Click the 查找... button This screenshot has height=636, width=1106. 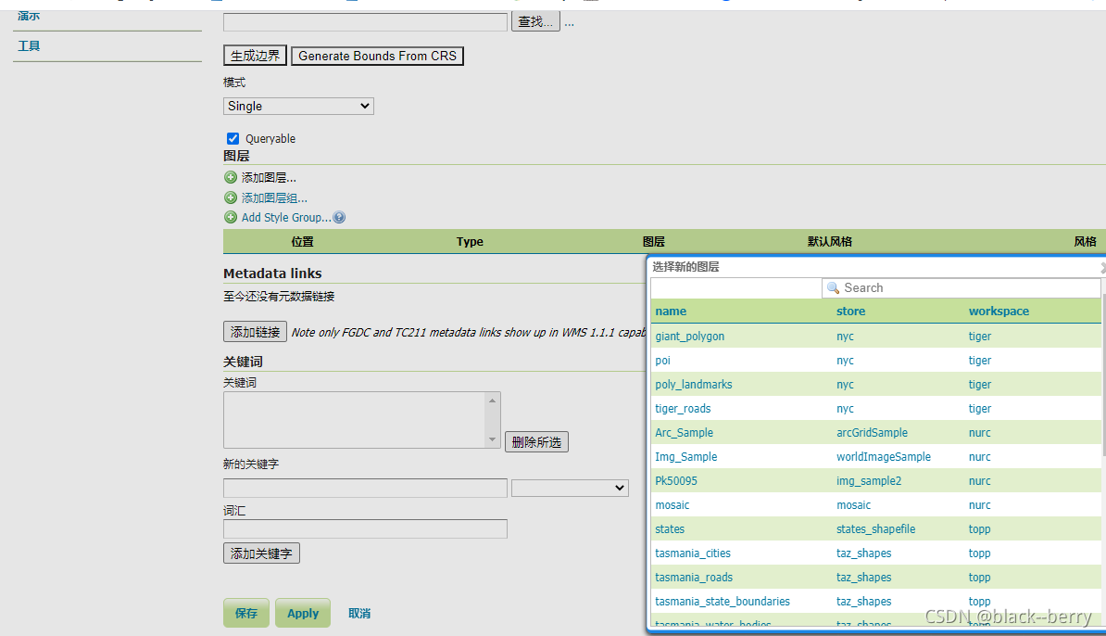click(535, 21)
